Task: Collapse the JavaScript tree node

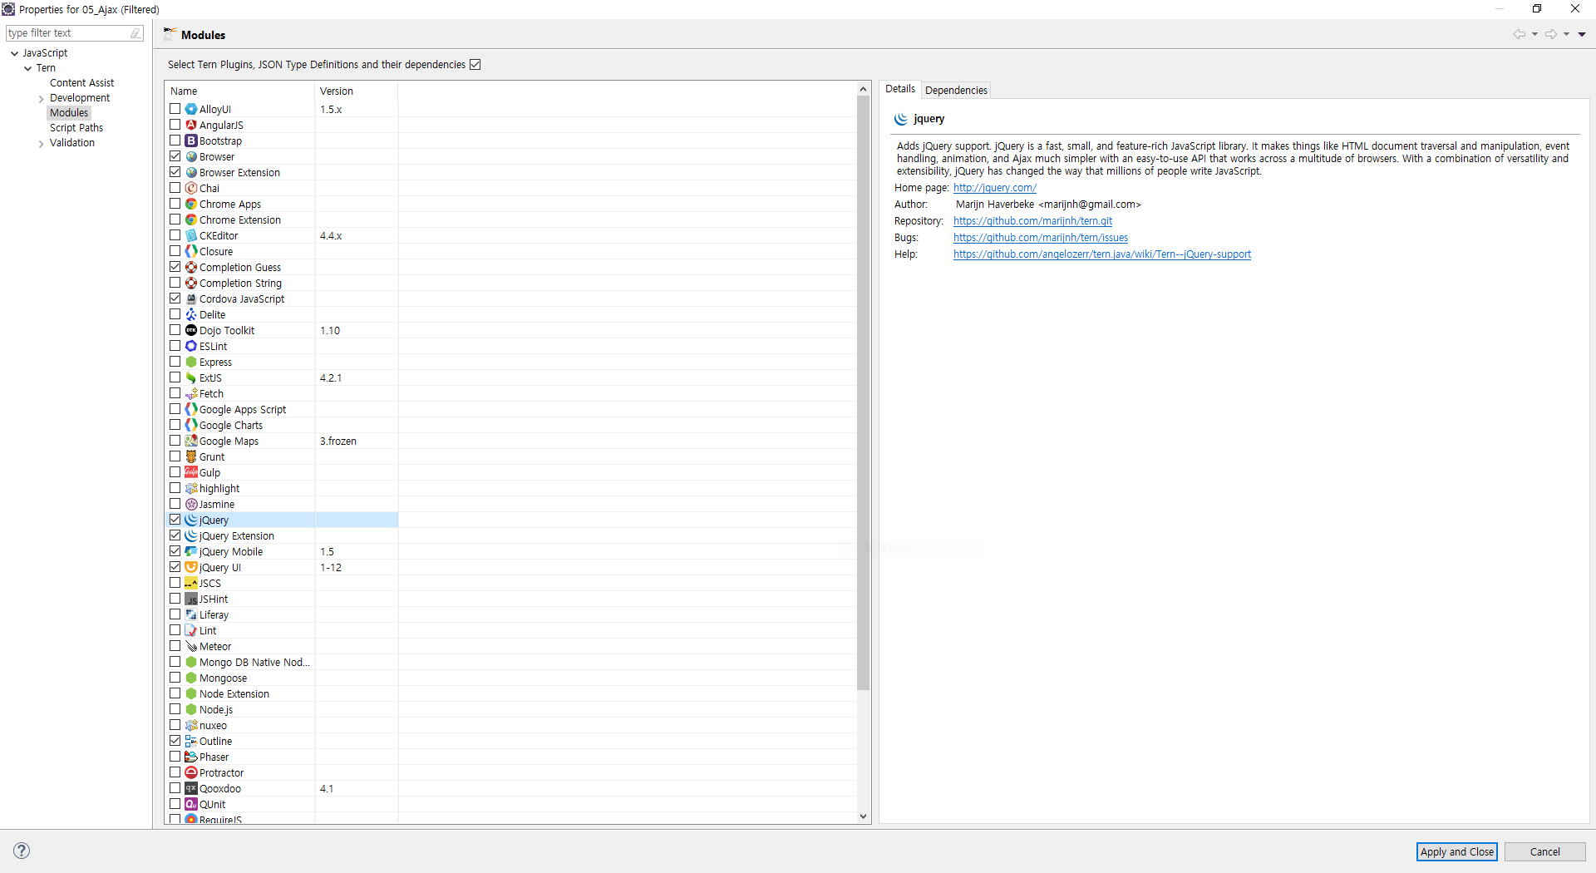Action: 15,53
